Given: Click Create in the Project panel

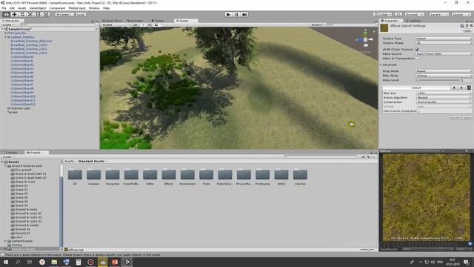Looking at the screenshot, I should [x=7, y=156].
